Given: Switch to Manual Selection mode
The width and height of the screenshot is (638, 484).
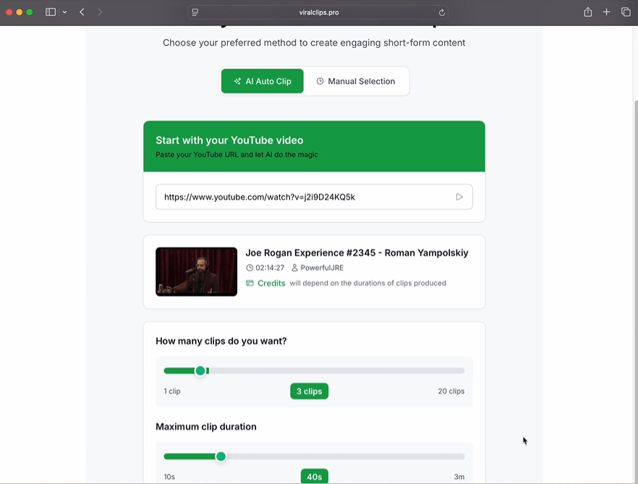Looking at the screenshot, I should click(x=356, y=81).
